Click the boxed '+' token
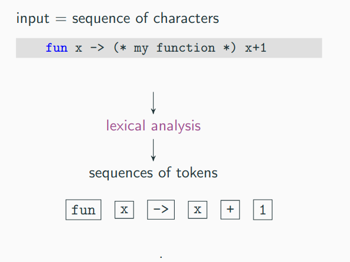 click(x=230, y=210)
